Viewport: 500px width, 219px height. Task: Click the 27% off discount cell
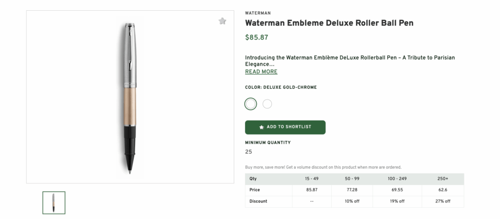[443, 201]
